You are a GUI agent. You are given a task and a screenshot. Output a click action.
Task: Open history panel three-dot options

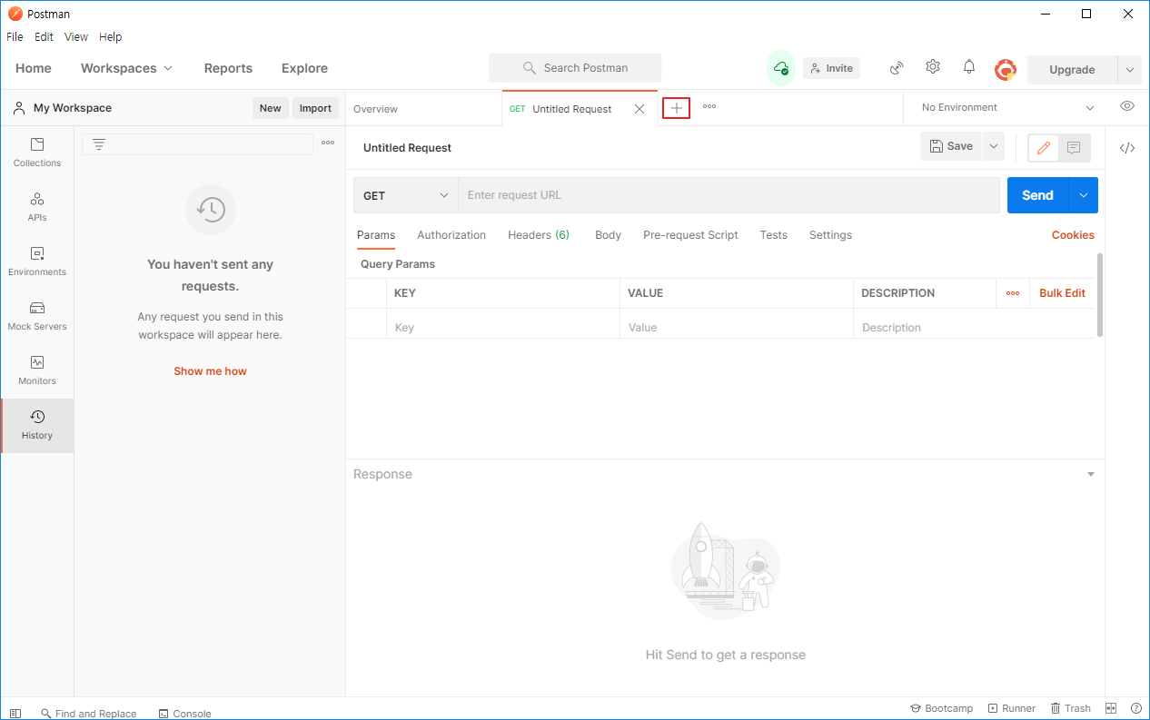[x=328, y=143]
